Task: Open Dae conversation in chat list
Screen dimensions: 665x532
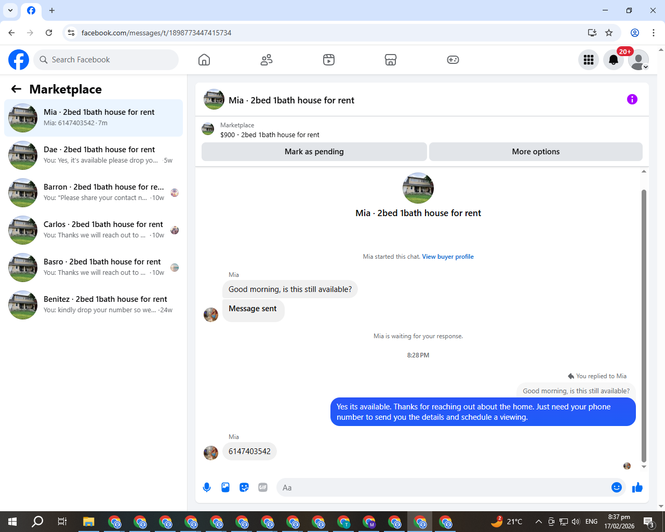Action: click(x=94, y=155)
